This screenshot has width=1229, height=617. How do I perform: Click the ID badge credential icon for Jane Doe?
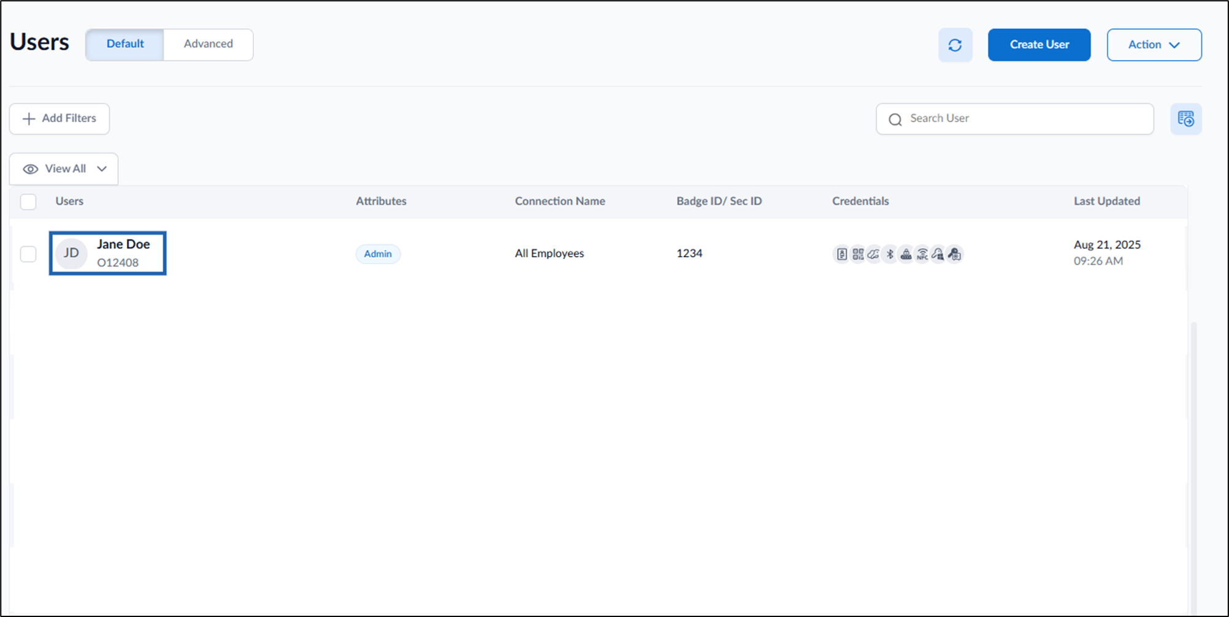[841, 254]
